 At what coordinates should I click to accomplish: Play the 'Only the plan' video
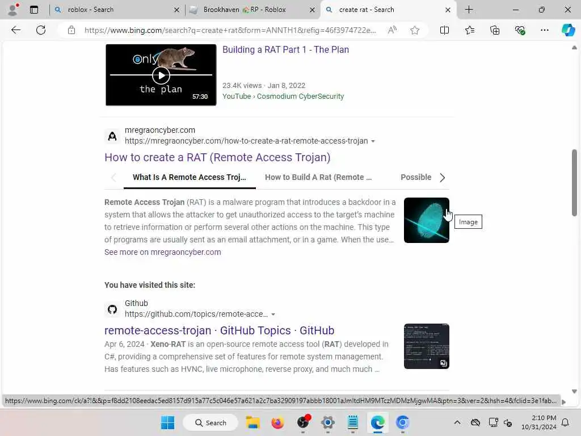pyautogui.click(x=161, y=76)
